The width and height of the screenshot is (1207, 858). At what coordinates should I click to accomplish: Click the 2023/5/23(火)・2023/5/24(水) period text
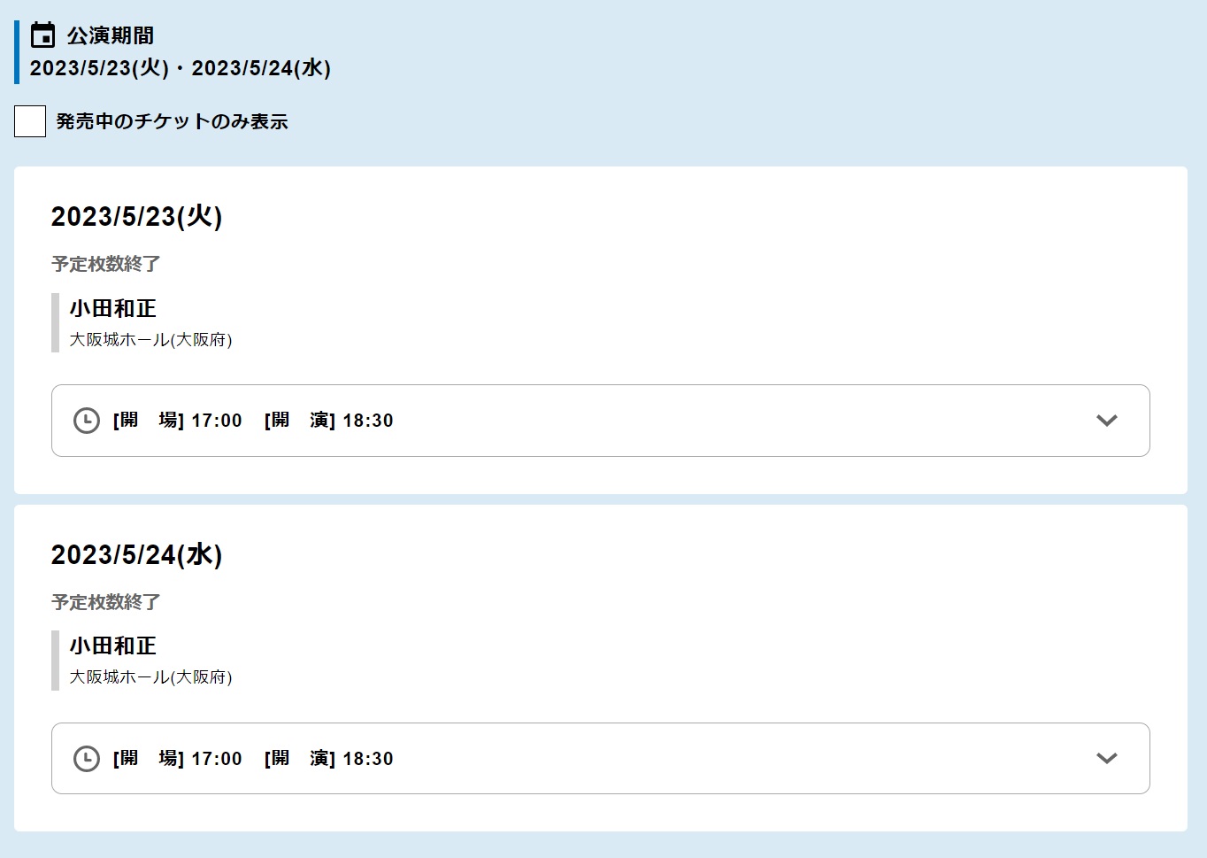coord(181,69)
